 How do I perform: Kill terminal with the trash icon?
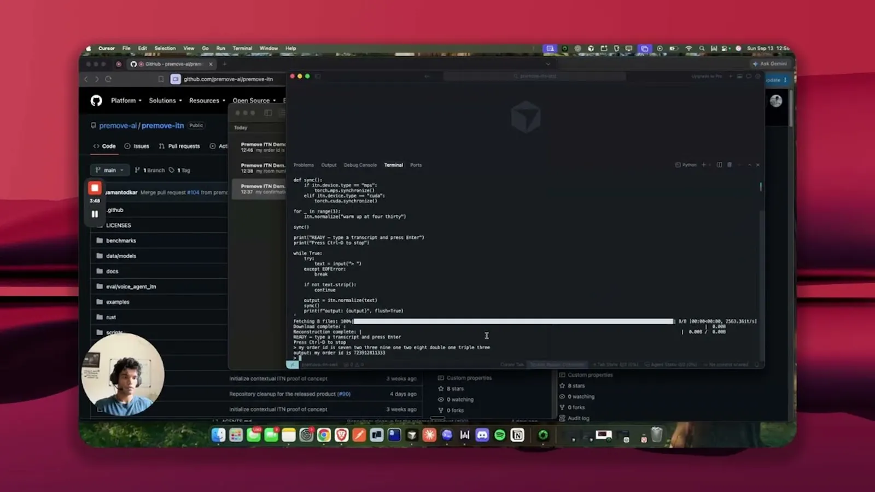[x=729, y=165]
